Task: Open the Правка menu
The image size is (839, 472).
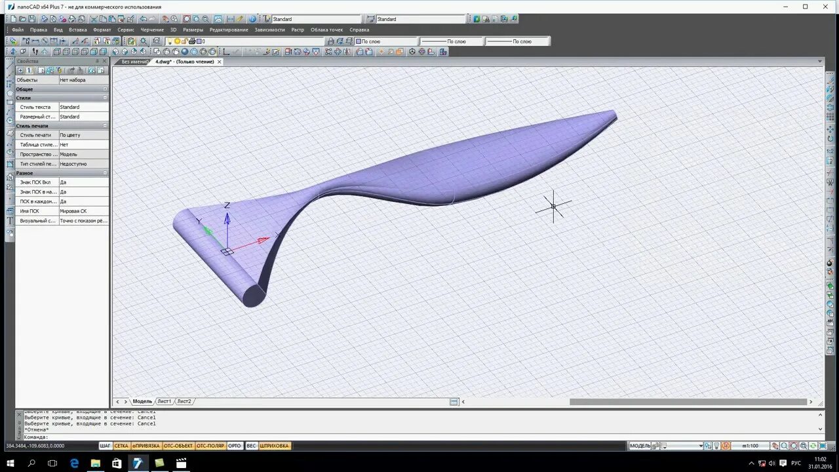Action: click(39, 29)
